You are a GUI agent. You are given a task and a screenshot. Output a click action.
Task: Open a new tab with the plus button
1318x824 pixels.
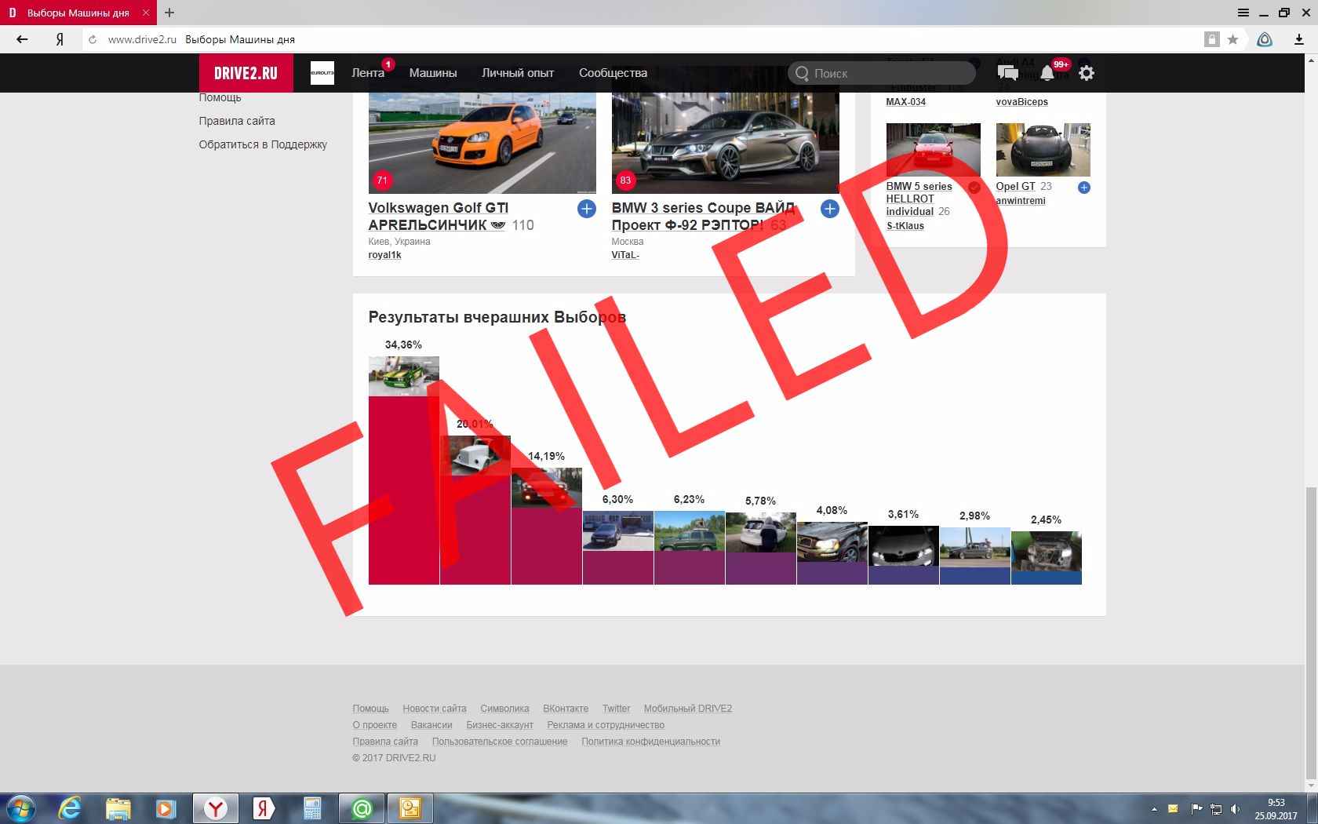point(169,13)
